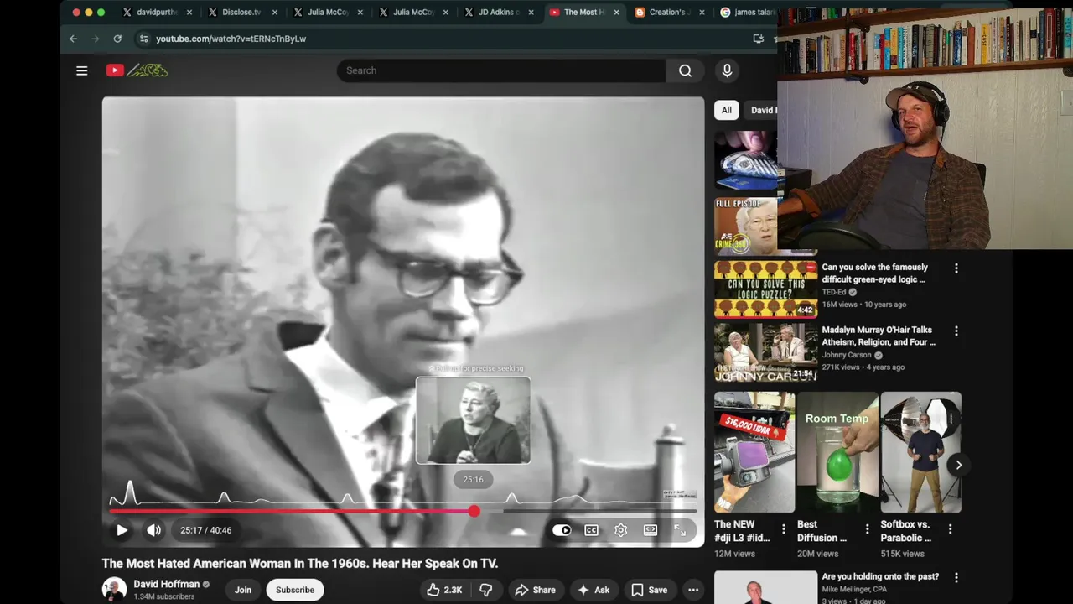Open options for green-eyed logic video
The image size is (1073, 604).
(x=956, y=268)
